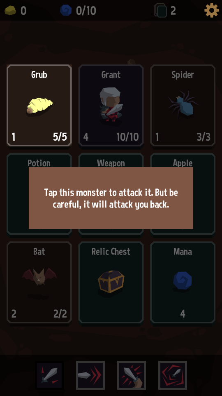Image resolution: width=222 pixels, height=396 pixels.
Task: Use the sword-in-hand strike skill
Action: click(132, 375)
